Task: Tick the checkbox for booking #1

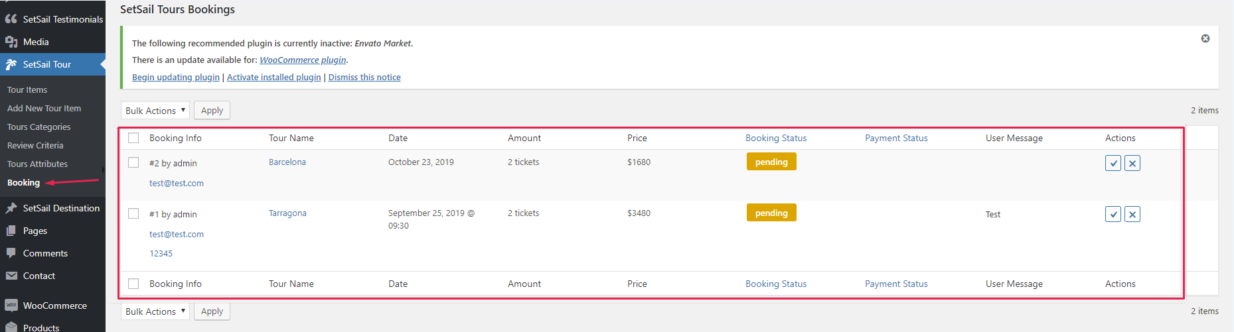Action: coord(133,213)
